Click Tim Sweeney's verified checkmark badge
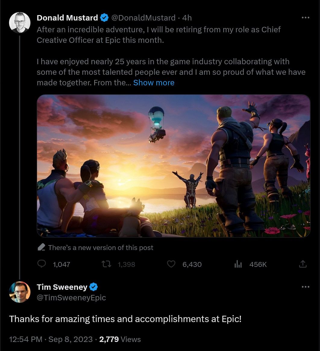 (x=94, y=287)
